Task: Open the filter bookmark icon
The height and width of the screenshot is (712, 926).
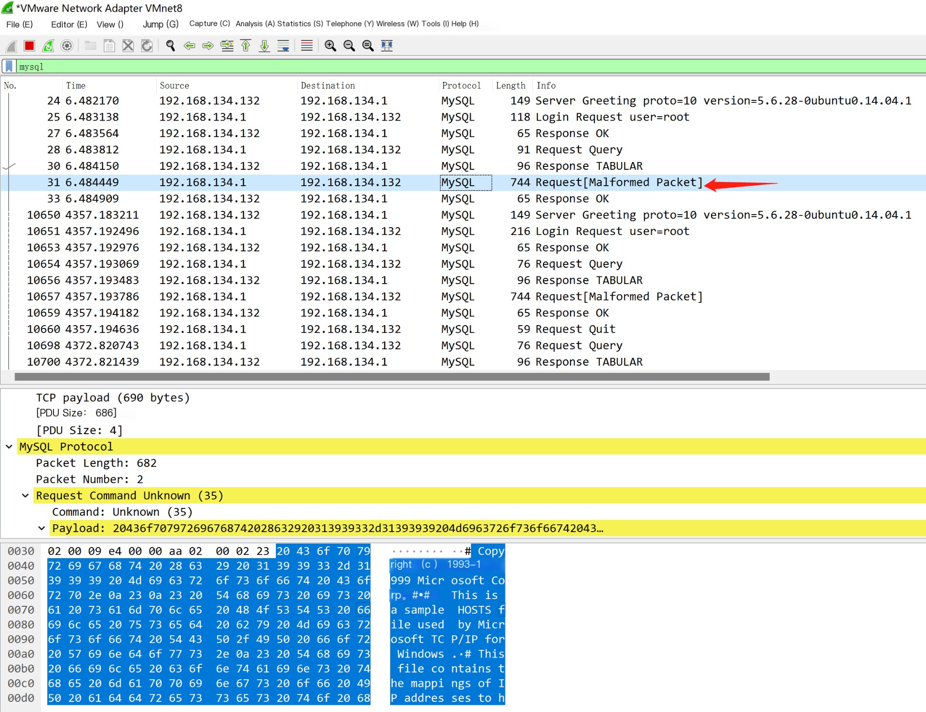Action: pyautogui.click(x=9, y=67)
